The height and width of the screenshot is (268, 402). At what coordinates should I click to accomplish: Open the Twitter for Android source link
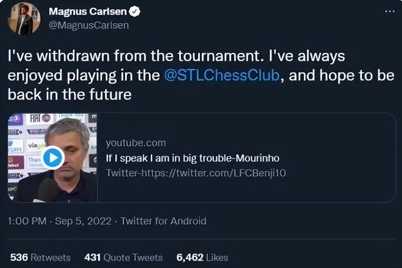[x=164, y=222]
